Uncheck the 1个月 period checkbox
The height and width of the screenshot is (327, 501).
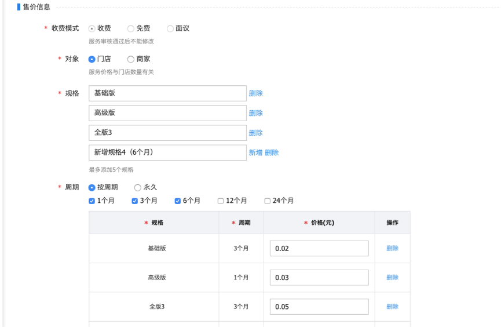coord(92,201)
